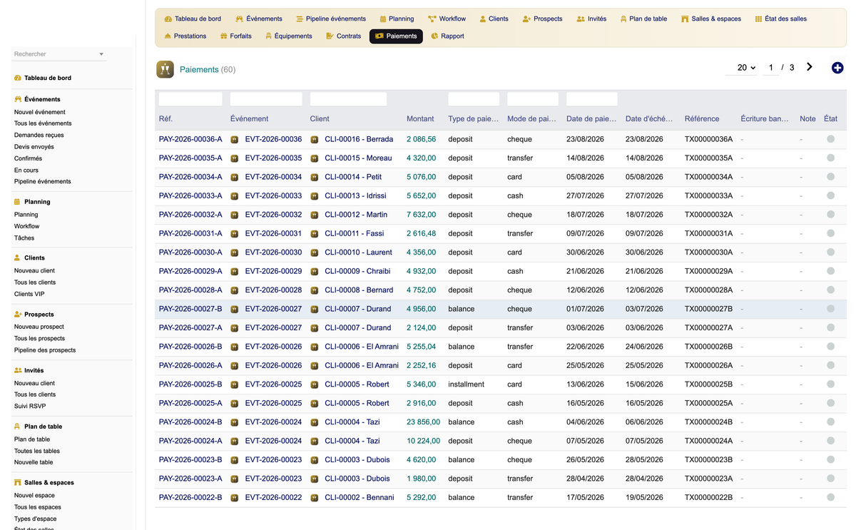Click the Paiements champagne glasses module icon

coord(165,69)
